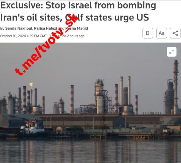Open the share article menu

pos(175,33)
